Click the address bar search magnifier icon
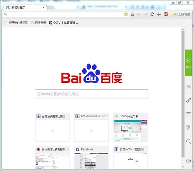The height and width of the screenshot is (171, 194). point(5,14)
